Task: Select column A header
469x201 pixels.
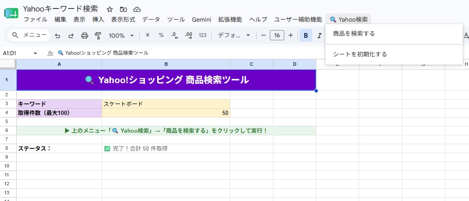Action: (x=59, y=64)
